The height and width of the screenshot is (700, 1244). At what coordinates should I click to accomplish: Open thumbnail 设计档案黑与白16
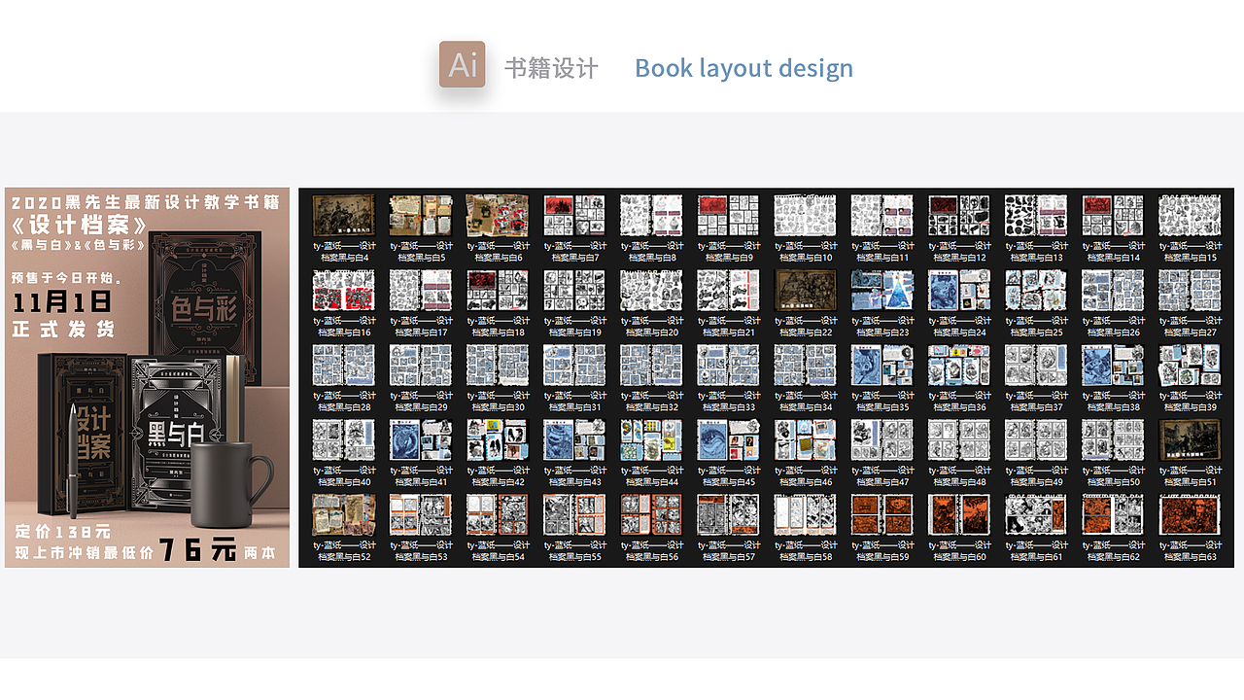pos(343,290)
